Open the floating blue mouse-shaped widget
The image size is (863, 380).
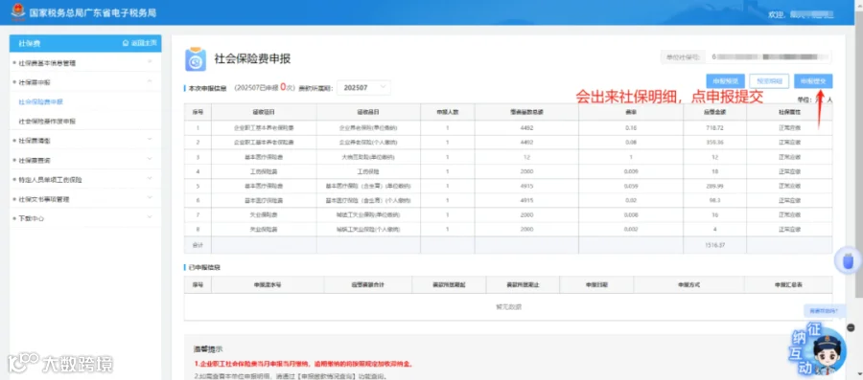[849, 261]
